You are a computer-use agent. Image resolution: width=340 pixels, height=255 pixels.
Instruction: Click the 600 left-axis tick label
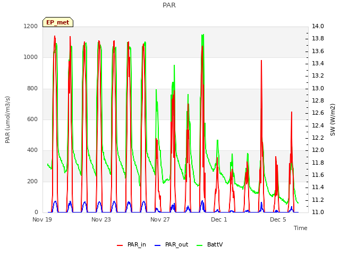click(32, 119)
